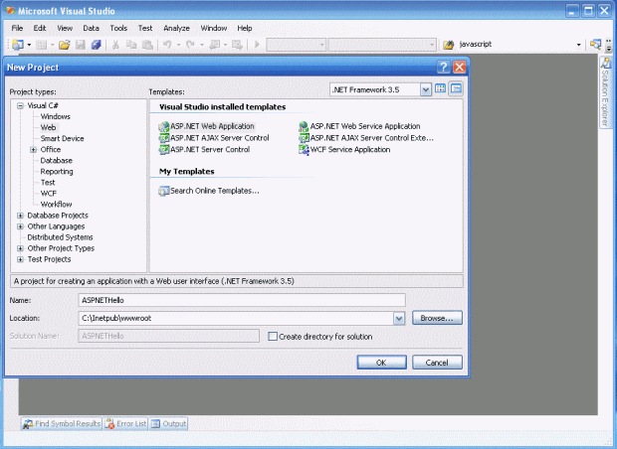Click the Navigate Backward toolbar icon
The width and height of the screenshot is (617, 449).
pos(214,45)
